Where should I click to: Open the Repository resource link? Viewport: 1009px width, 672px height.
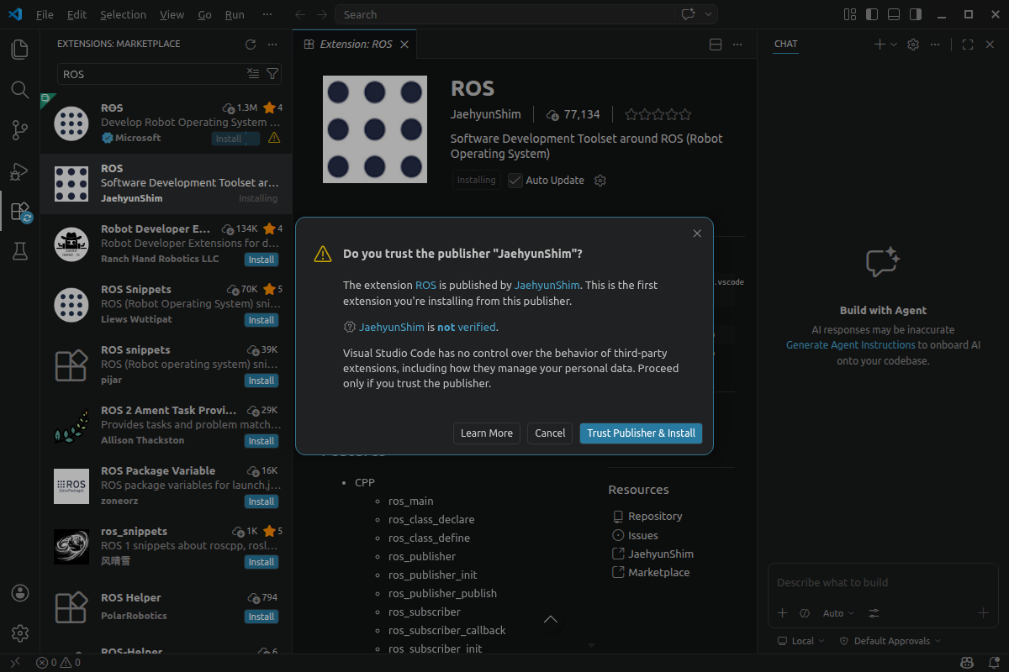[x=647, y=517]
